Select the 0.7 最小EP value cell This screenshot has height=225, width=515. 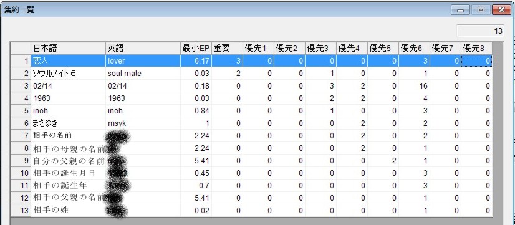196,186
